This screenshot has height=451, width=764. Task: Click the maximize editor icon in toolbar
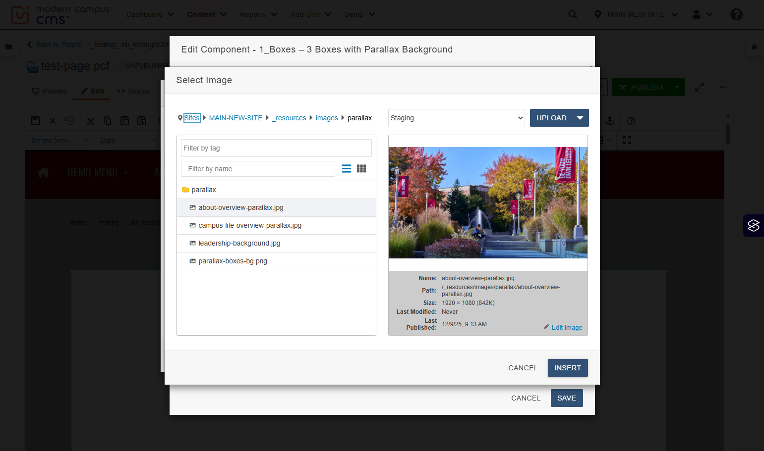(627, 140)
